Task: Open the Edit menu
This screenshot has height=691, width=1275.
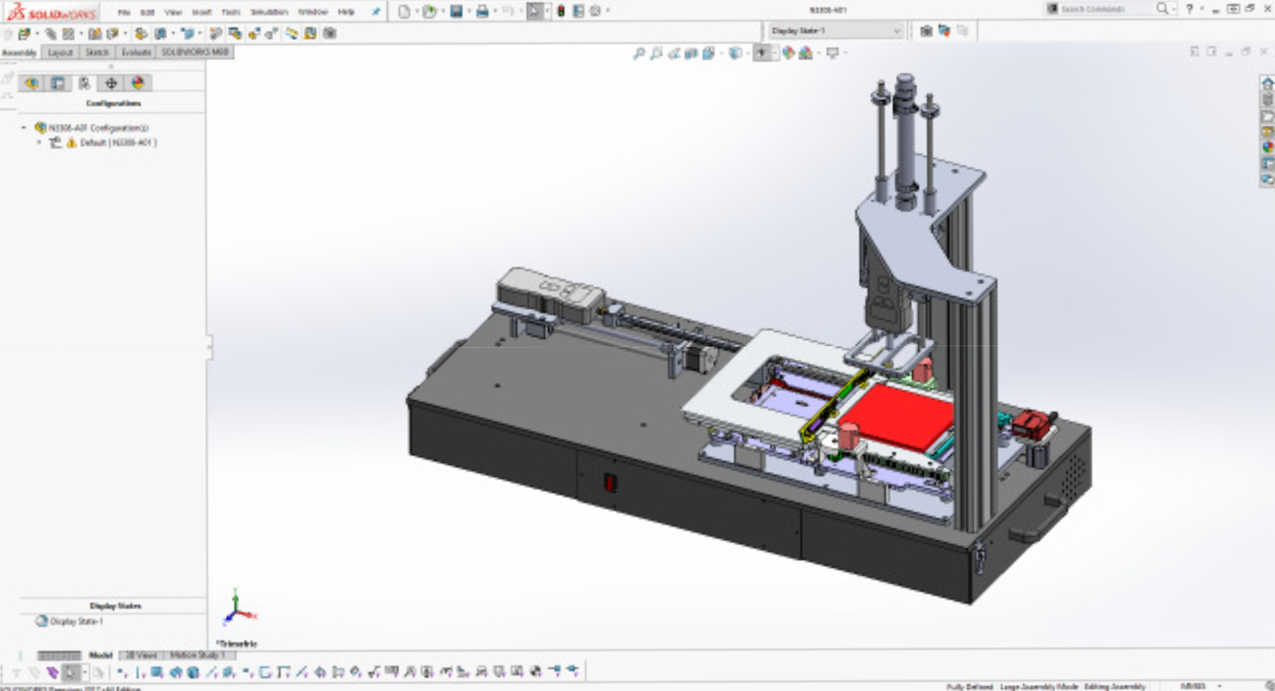Action: (x=148, y=12)
